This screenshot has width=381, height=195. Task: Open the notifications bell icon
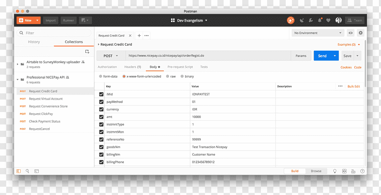pos(320,20)
